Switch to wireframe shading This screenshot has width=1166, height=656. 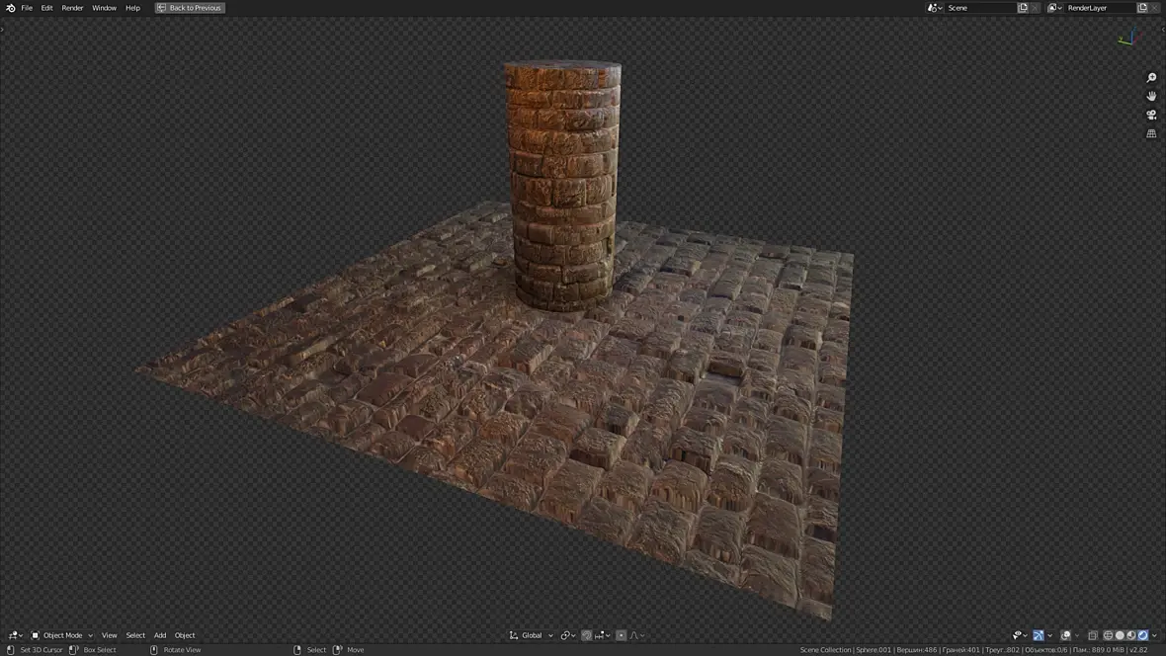[x=1108, y=635]
